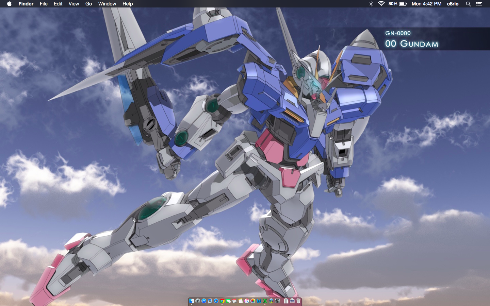Open the Finder application menu

click(26, 4)
